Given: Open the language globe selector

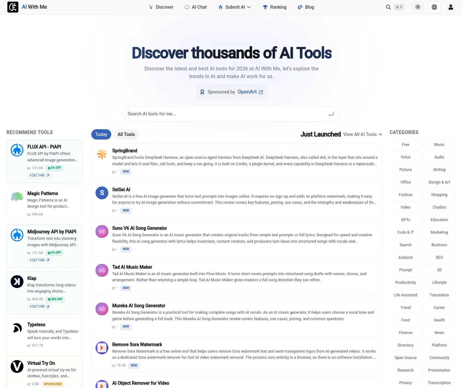Looking at the screenshot, I should coord(434,7).
